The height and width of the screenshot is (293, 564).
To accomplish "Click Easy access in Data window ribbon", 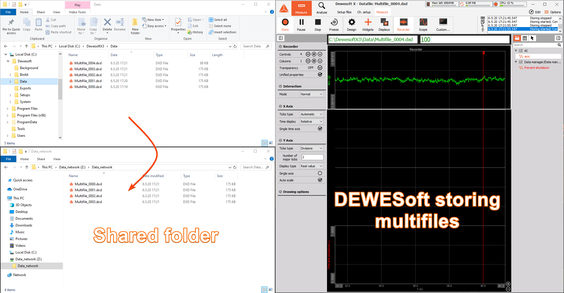I will click(x=154, y=26).
